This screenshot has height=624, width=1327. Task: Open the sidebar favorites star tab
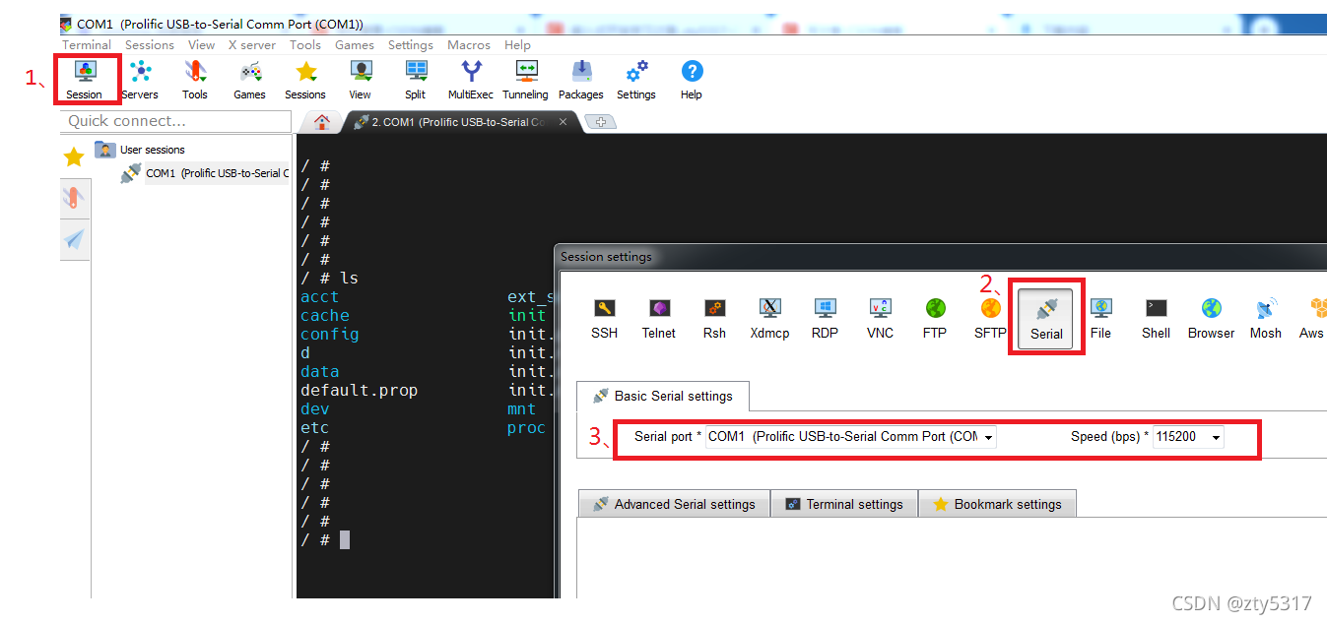(74, 156)
